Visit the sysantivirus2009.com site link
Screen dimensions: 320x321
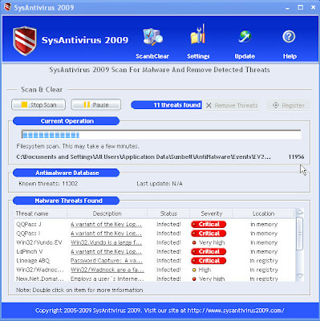coord(236,311)
